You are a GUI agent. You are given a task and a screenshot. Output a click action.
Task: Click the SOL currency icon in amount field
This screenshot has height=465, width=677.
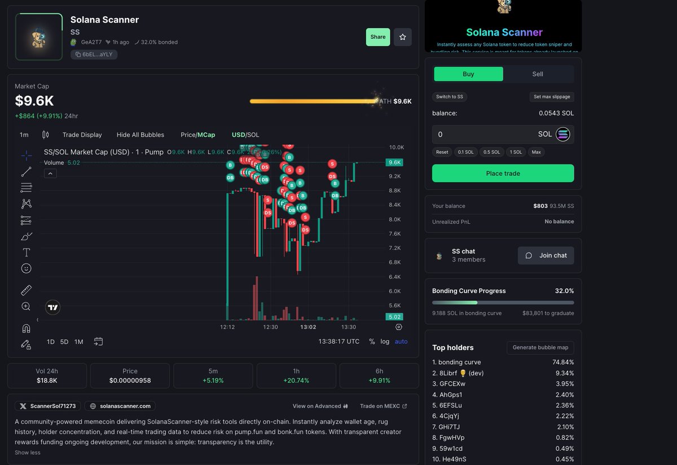point(563,134)
